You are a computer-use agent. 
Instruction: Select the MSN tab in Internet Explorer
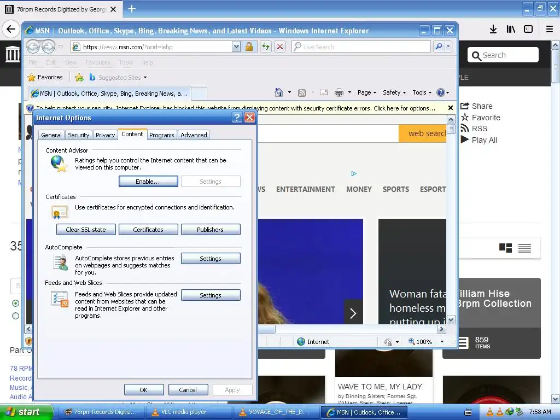point(109,94)
